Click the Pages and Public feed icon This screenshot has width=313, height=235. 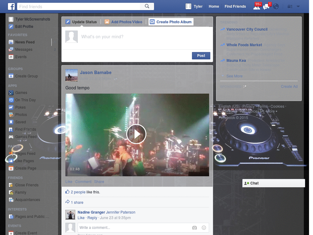[11, 217]
